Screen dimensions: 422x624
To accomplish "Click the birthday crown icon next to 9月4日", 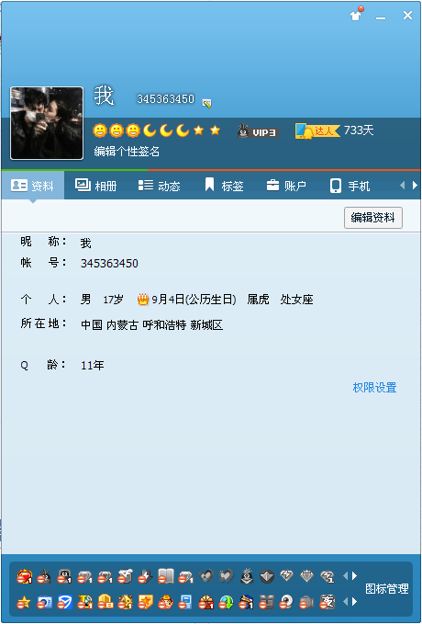I will (x=143, y=299).
